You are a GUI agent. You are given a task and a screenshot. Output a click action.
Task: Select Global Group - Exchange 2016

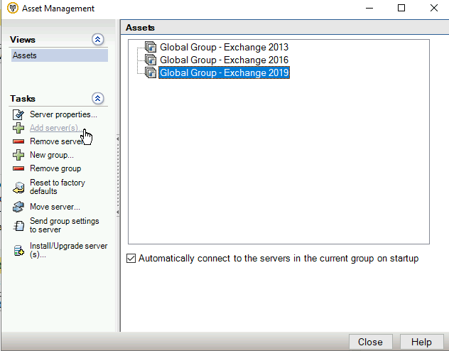coord(224,60)
